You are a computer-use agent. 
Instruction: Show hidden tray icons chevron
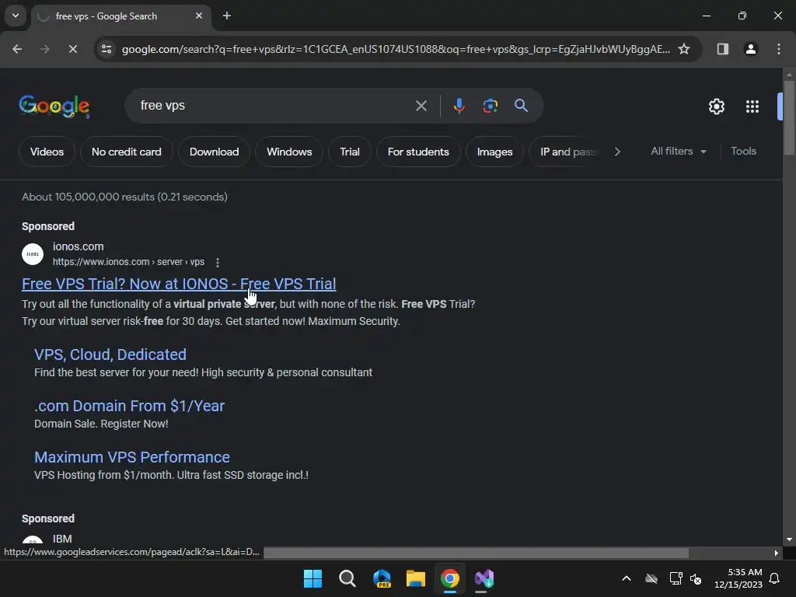pos(627,578)
